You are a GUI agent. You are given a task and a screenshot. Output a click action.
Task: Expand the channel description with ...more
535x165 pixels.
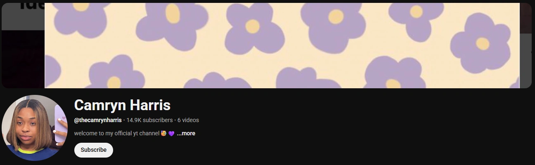(186, 133)
